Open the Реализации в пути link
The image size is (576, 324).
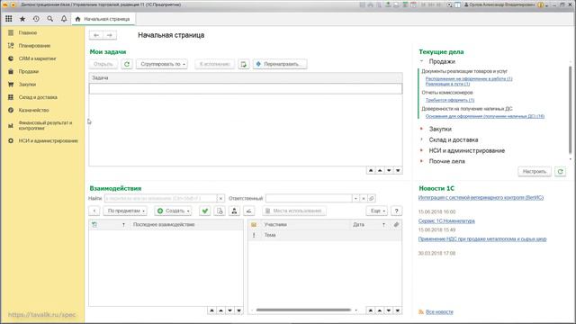point(447,84)
